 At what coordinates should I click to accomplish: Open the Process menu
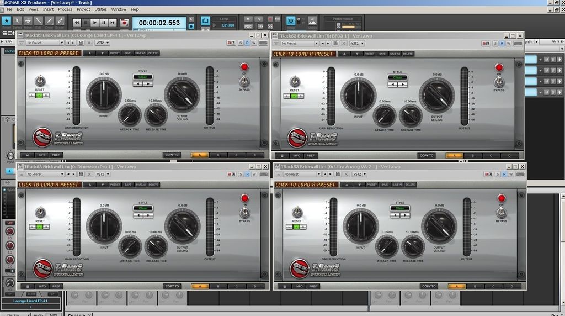click(x=65, y=9)
